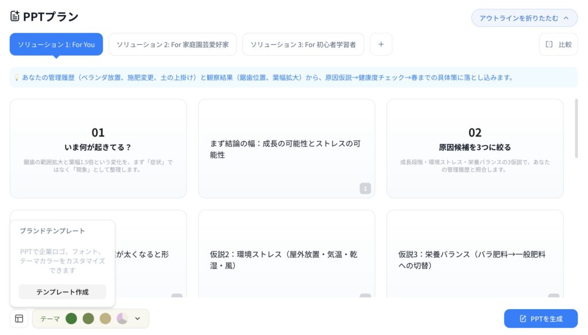Image resolution: width=588 pixels, height=335 pixels.
Task: Open the 01 いま何が起きてる？ section card
Action: click(x=98, y=149)
